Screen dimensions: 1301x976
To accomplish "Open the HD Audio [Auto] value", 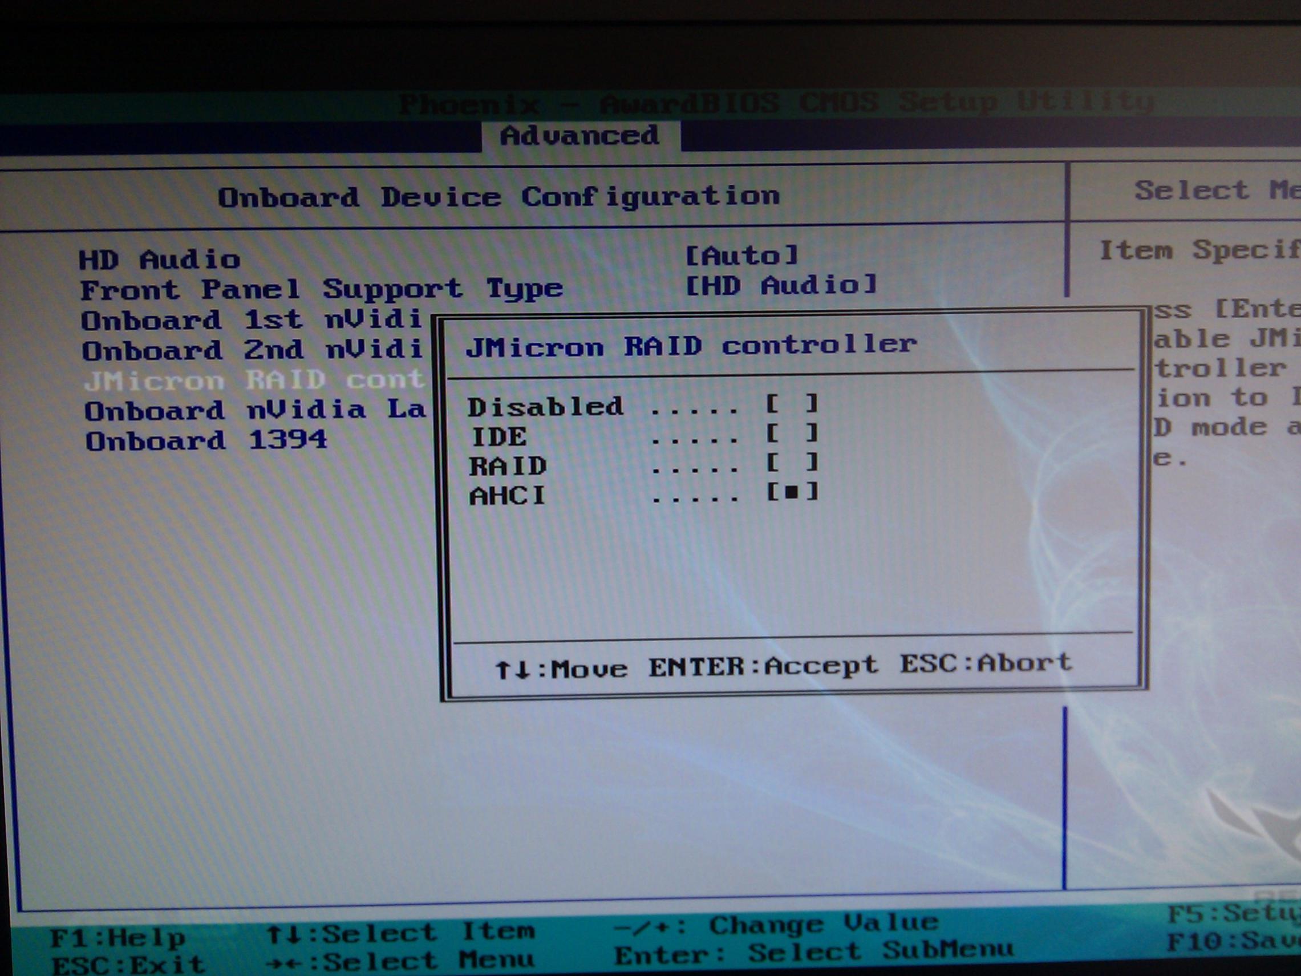I will (x=741, y=256).
